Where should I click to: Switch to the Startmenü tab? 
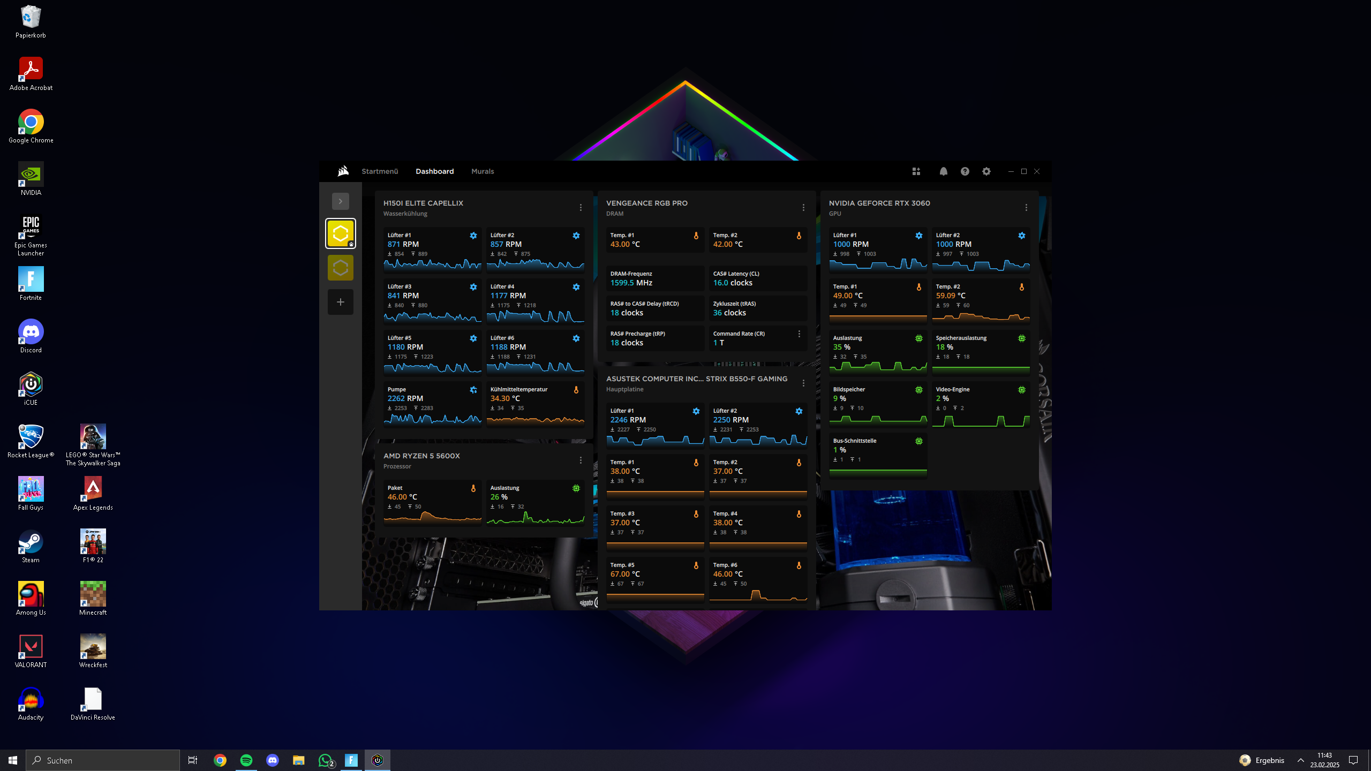[x=380, y=171]
